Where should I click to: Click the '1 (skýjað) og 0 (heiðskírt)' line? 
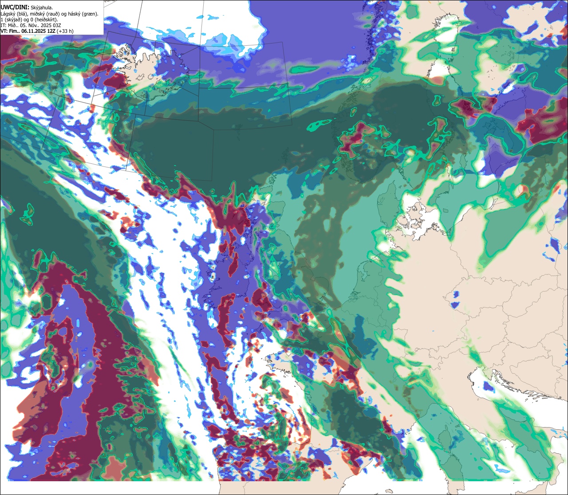click(29, 20)
